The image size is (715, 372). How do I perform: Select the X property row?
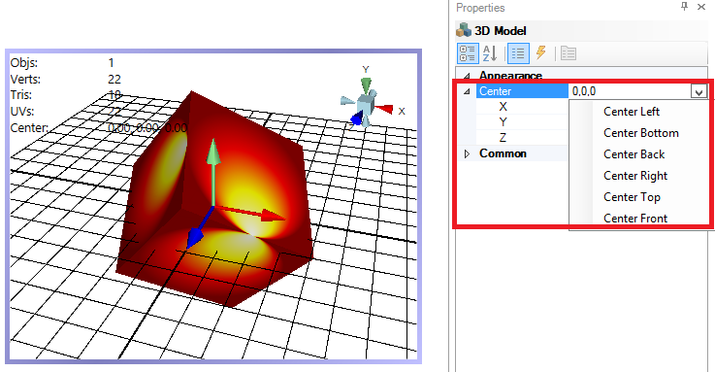[x=522, y=107]
